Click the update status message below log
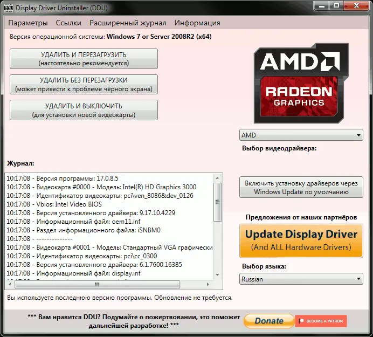The width and height of the screenshot is (373, 337). 120,298
